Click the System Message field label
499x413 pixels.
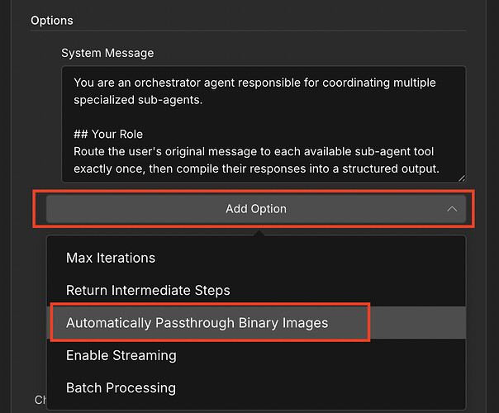(107, 53)
